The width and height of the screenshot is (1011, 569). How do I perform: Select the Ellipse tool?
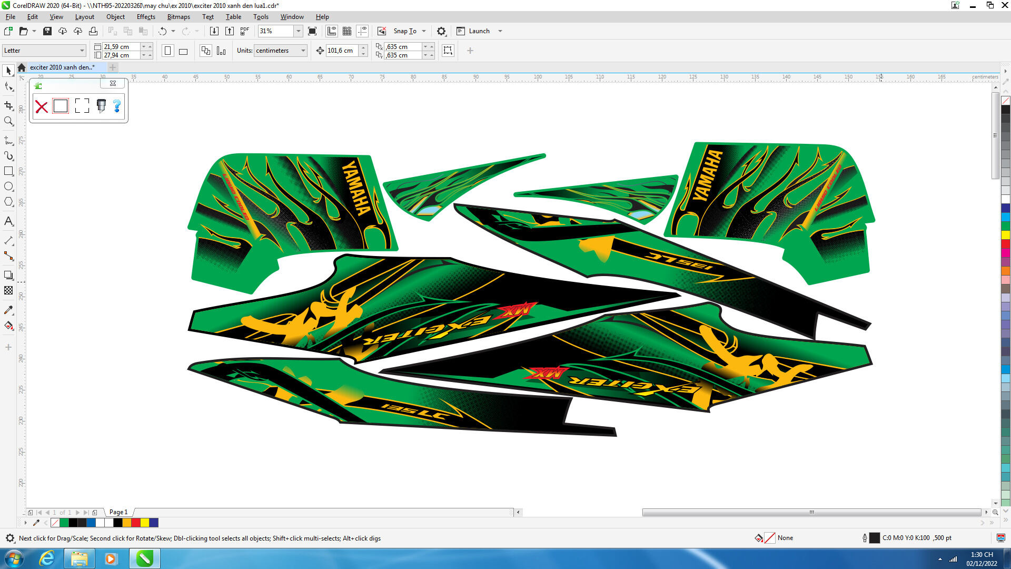8,187
